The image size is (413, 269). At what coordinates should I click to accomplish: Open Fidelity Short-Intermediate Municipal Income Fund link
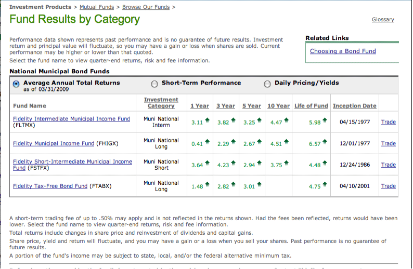click(x=72, y=165)
